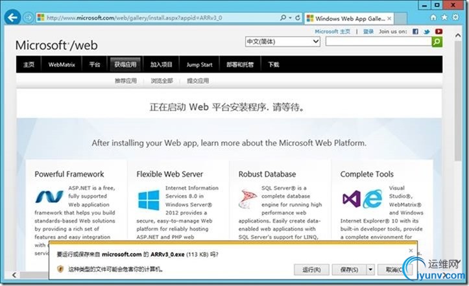The width and height of the screenshot is (469, 286).
Task: Click the vertical scrollbar up arrow
Action: (457, 35)
